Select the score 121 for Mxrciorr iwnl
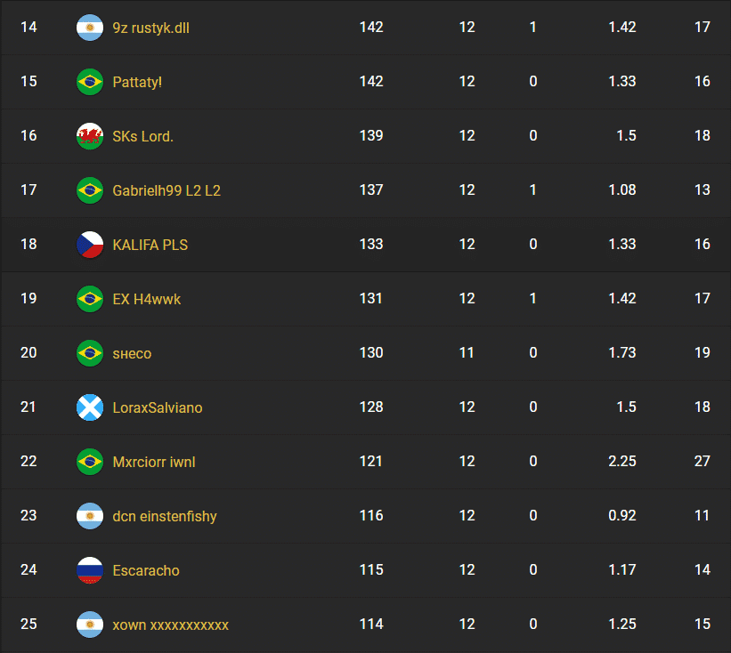 point(371,462)
